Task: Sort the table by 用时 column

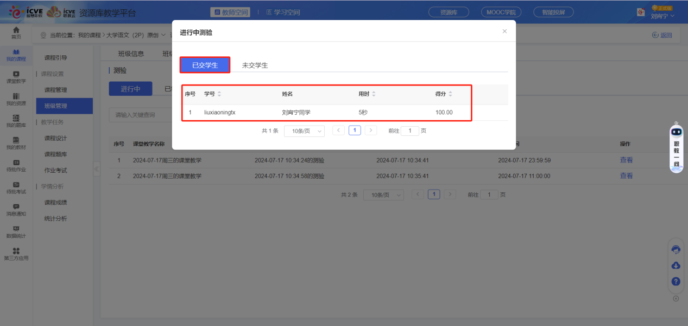Action: tap(374, 94)
